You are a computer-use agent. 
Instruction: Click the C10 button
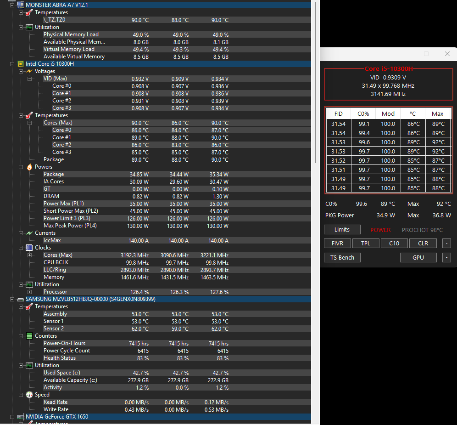tap(394, 243)
